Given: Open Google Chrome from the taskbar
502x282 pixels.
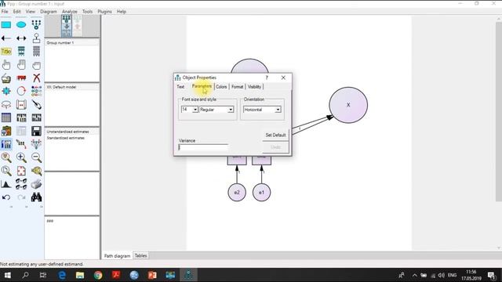Looking at the screenshot, I should point(98,275).
